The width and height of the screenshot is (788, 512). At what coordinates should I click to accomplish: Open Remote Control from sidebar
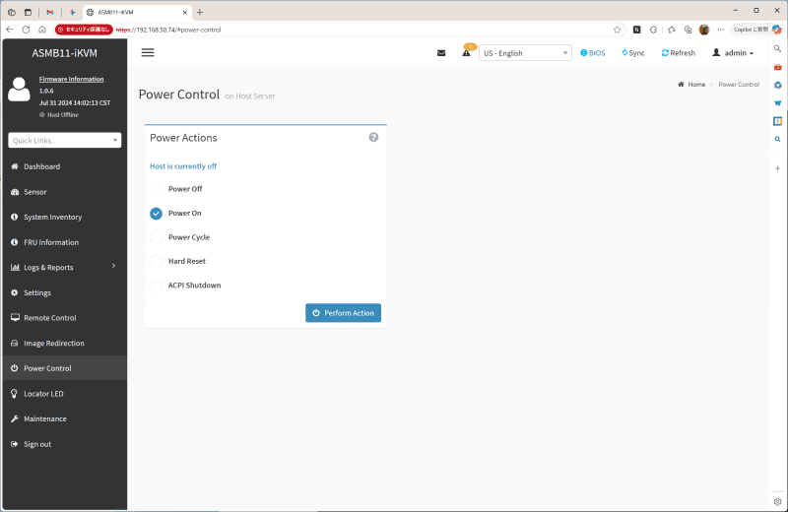[50, 318]
